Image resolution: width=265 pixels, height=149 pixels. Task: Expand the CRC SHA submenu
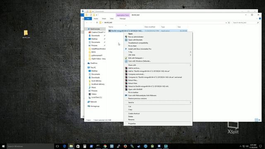[x=158, y=55]
